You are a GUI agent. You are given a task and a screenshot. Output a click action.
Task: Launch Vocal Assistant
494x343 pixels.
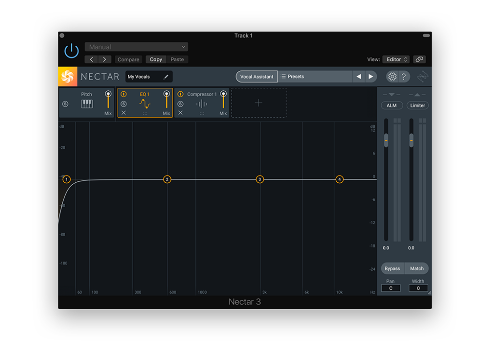pos(256,76)
